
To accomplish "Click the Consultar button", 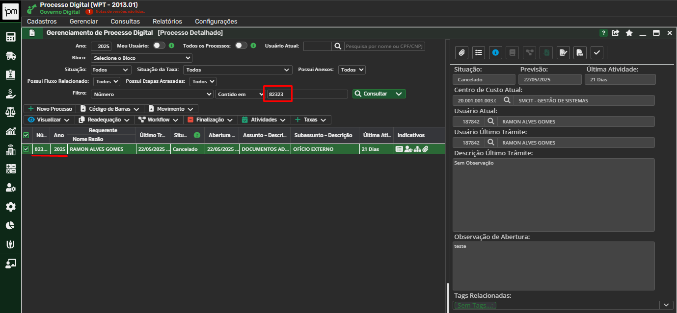I will pyautogui.click(x=372, y=94).
